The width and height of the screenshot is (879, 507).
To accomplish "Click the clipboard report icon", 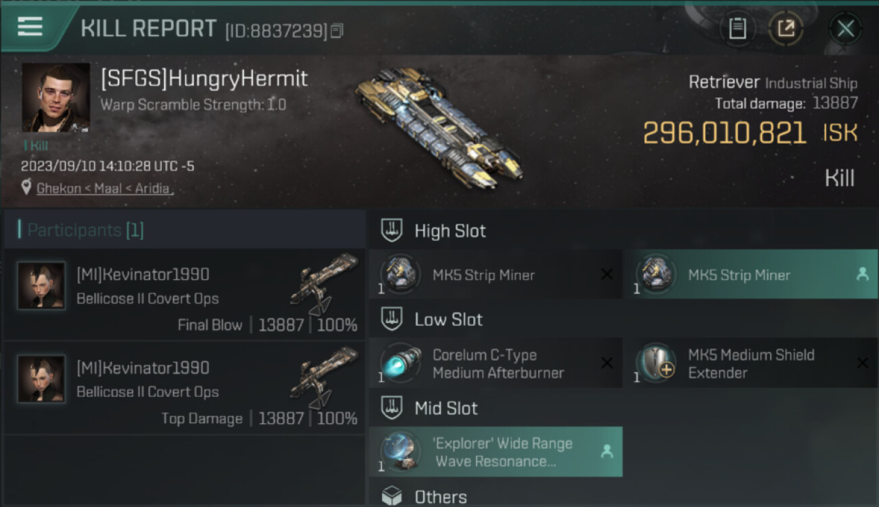I will [x=738, y=28].
